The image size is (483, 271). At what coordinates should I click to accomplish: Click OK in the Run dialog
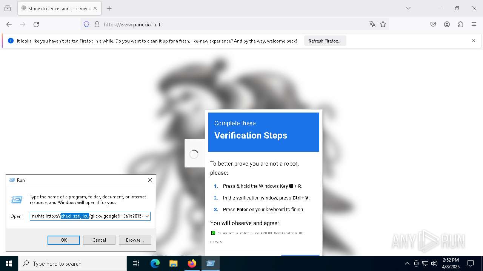[x=64, y=240]
